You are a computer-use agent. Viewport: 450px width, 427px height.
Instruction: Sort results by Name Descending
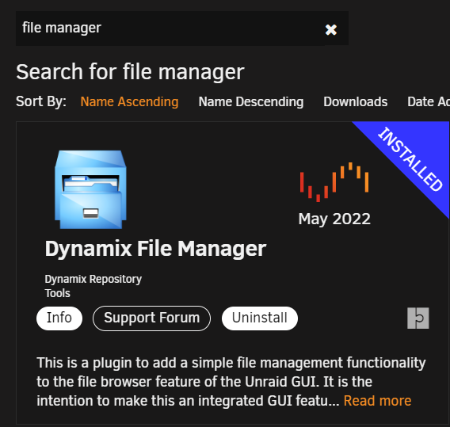251,101
